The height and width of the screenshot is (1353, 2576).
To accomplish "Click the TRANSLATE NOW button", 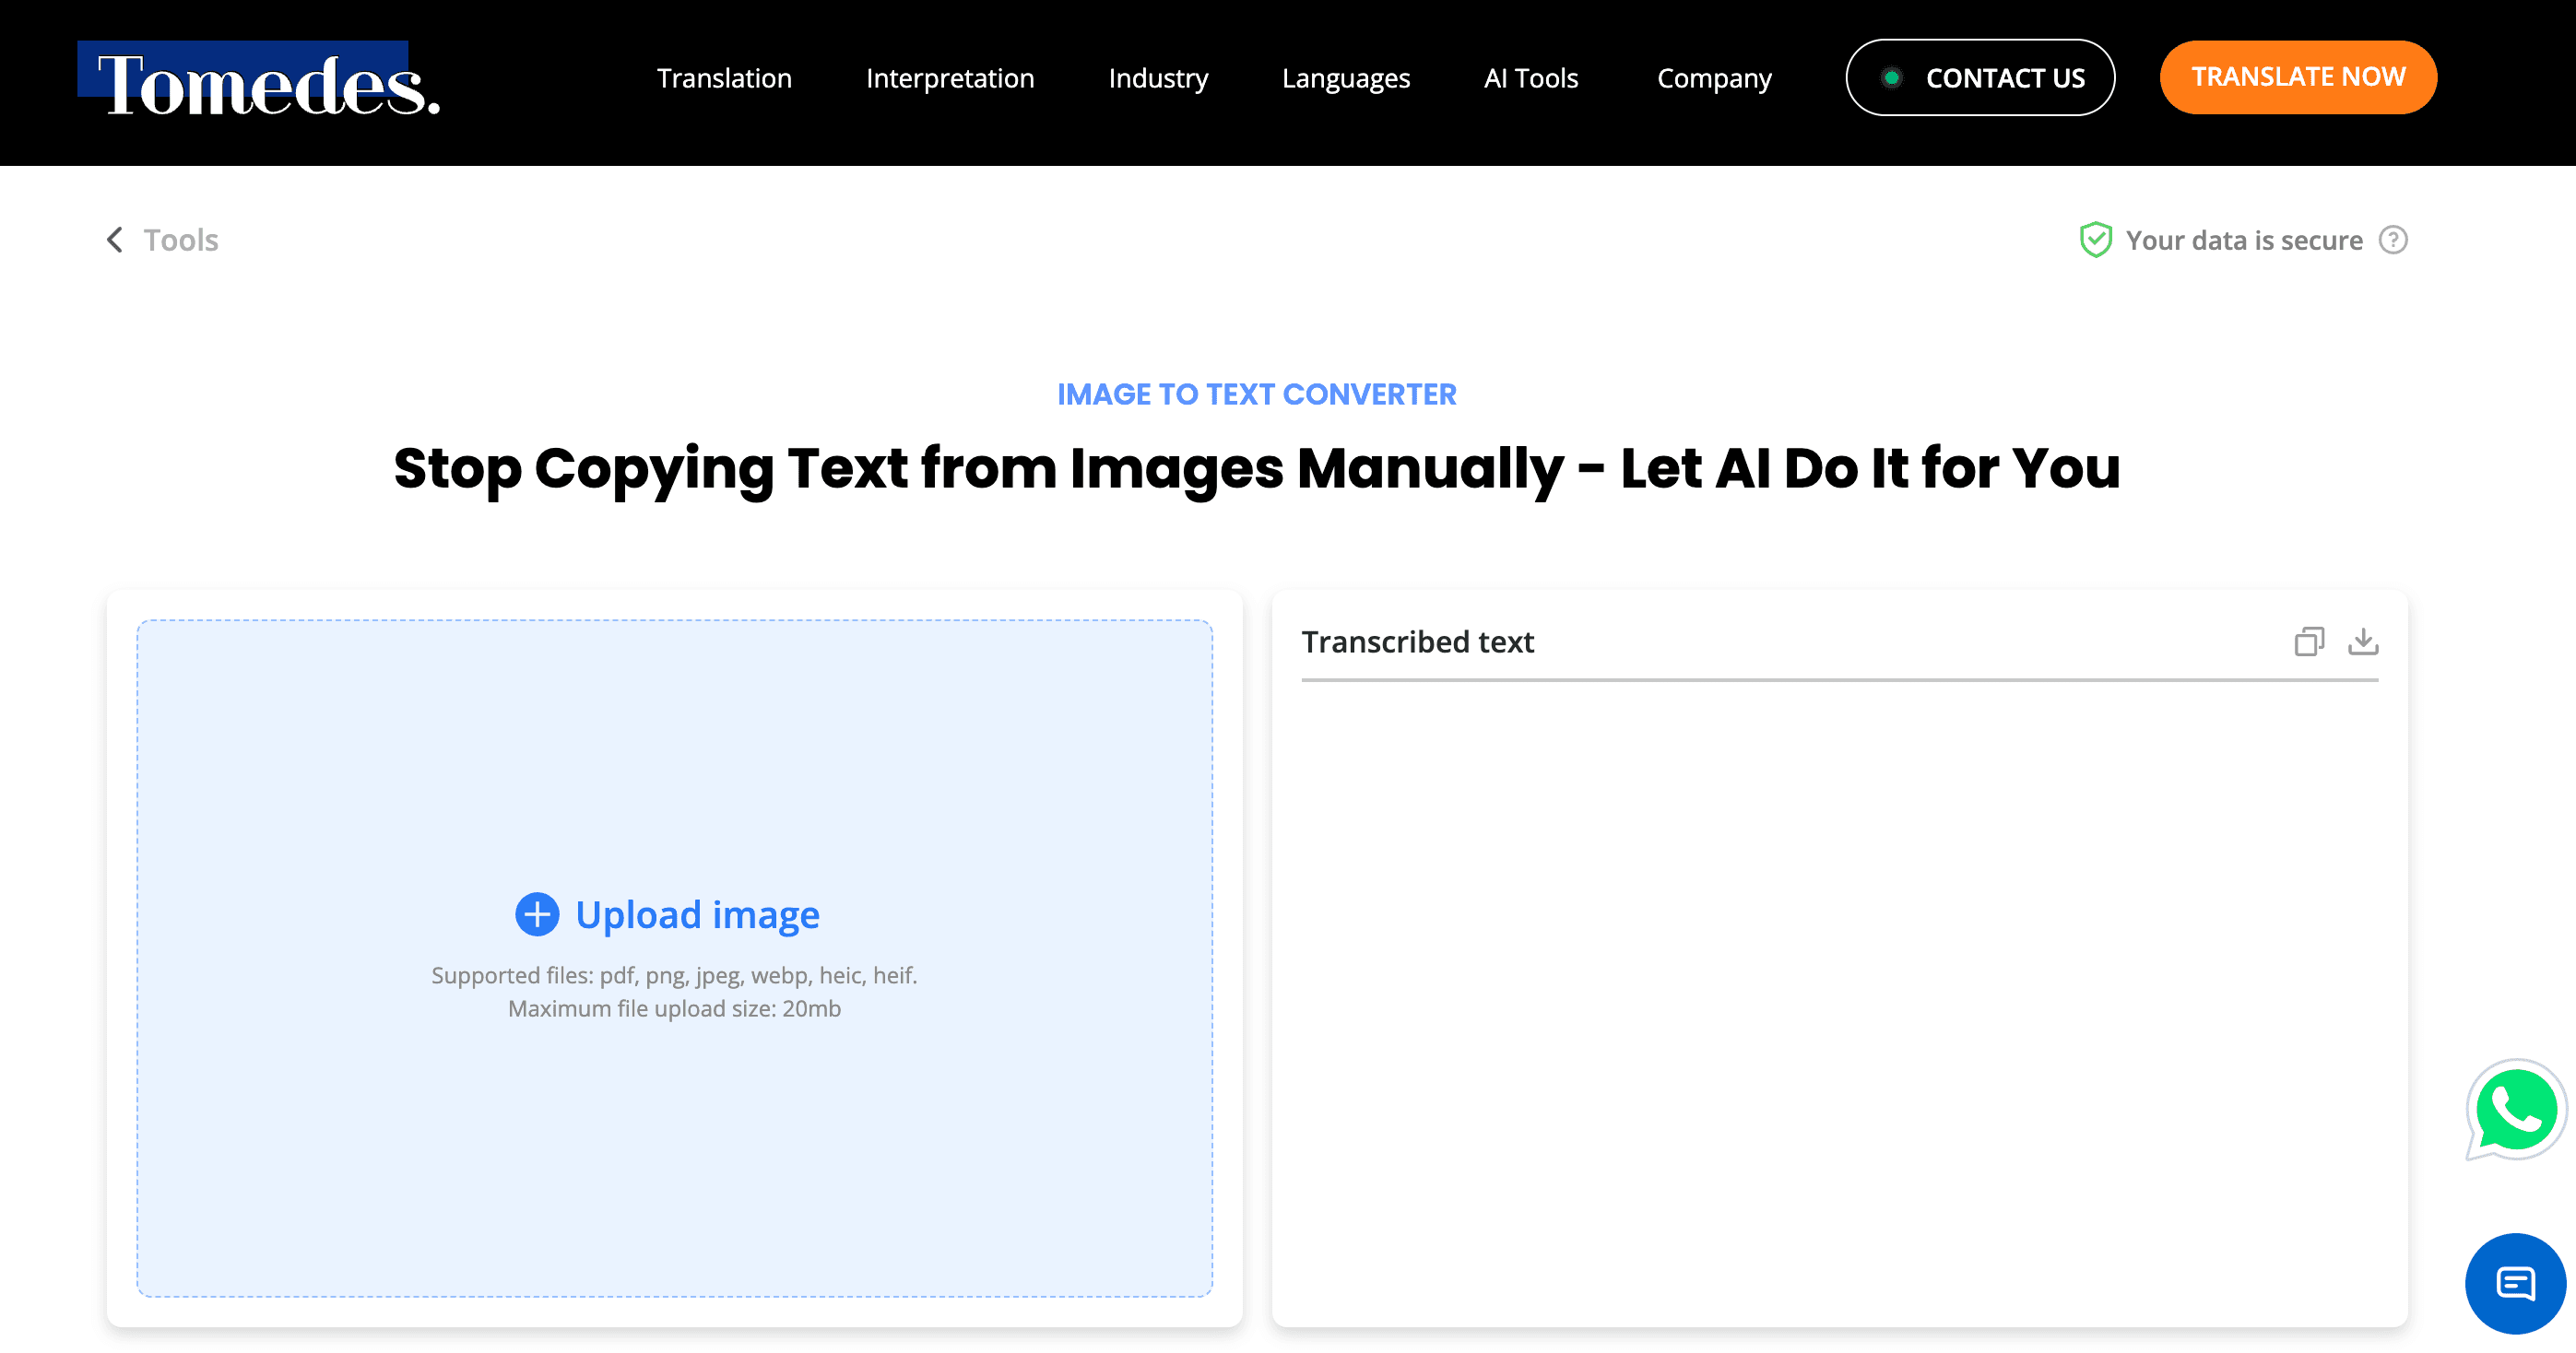I will [x=2298, y=77].
